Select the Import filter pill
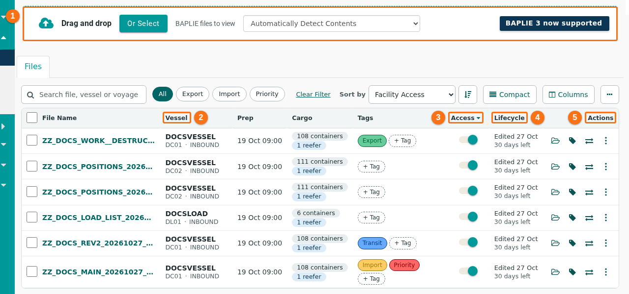 229,94
